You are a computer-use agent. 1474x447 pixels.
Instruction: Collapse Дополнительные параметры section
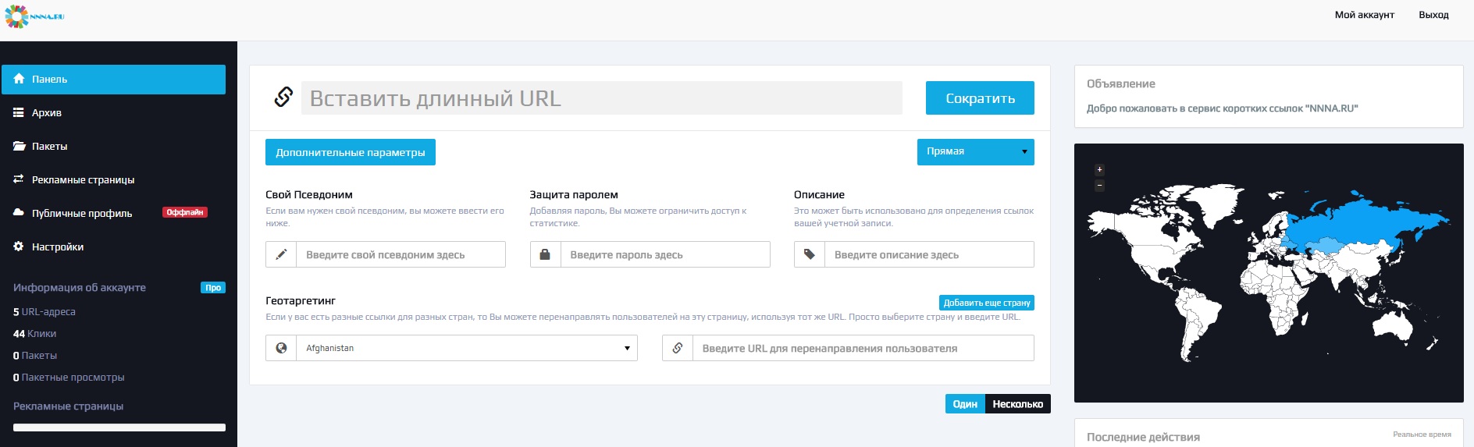(x=350, y=152)
